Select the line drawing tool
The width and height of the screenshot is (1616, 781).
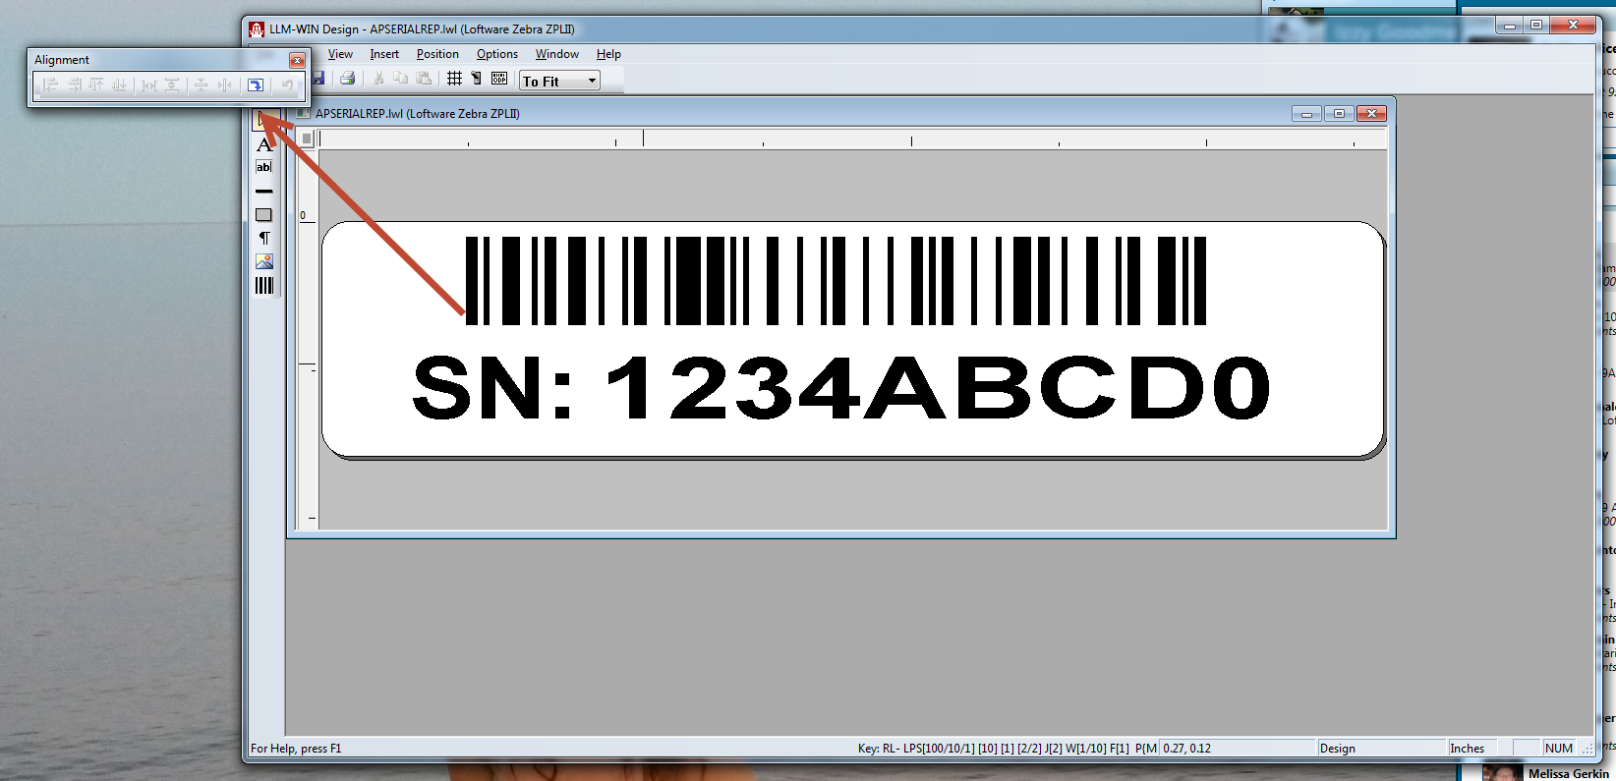[263, 192]
